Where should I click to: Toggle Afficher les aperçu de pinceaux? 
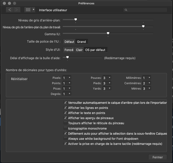click(65, 118)
